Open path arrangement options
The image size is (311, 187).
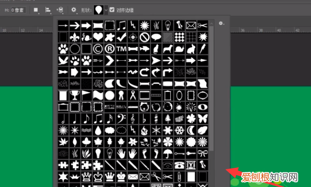(x=60, y=10)
